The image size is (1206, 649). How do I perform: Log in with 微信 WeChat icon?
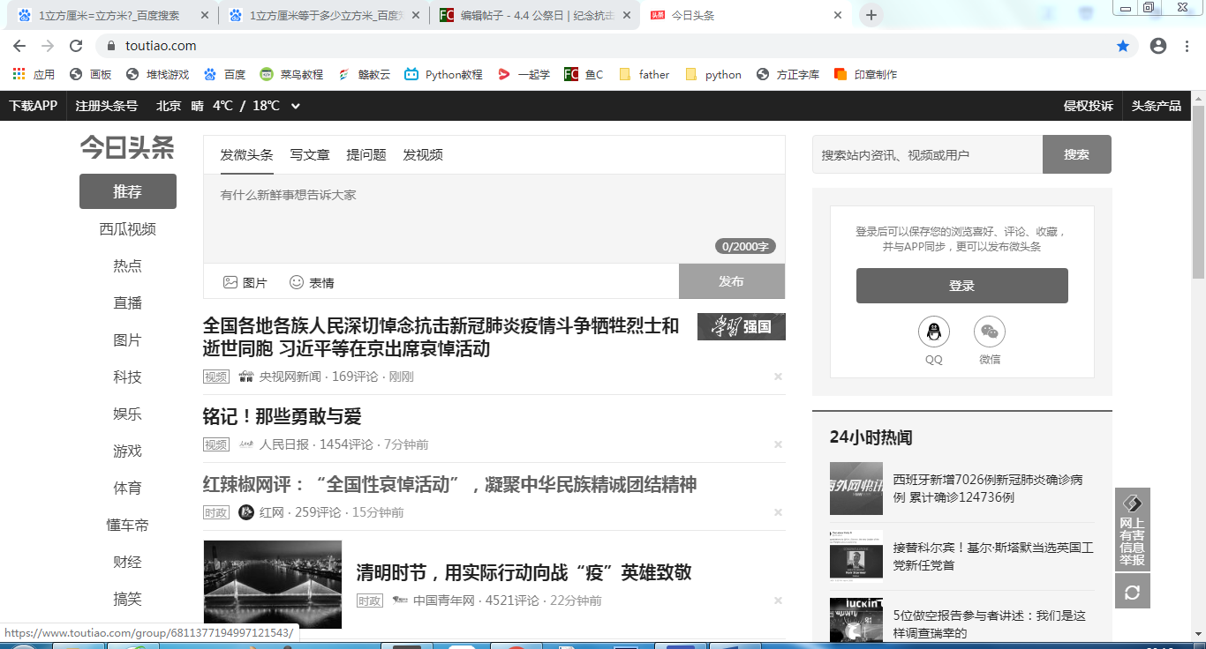990,332
